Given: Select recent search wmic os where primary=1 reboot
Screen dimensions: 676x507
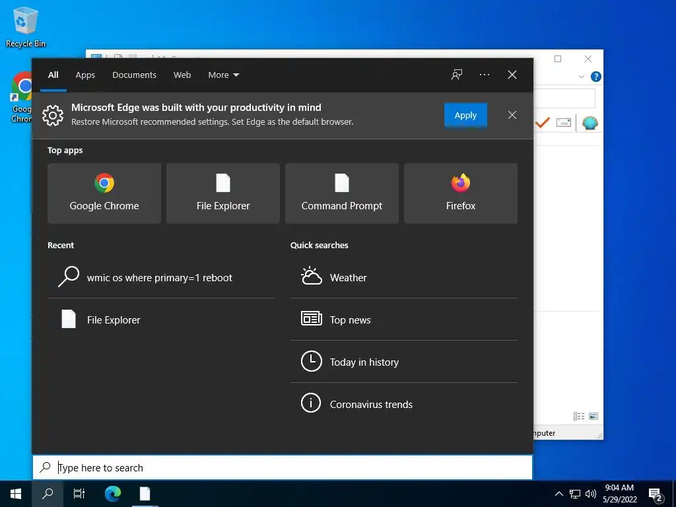Looking at the screenshot, I should 161,278.
